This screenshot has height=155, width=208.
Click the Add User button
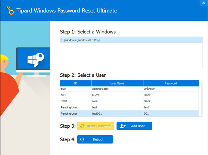[134, 126]
